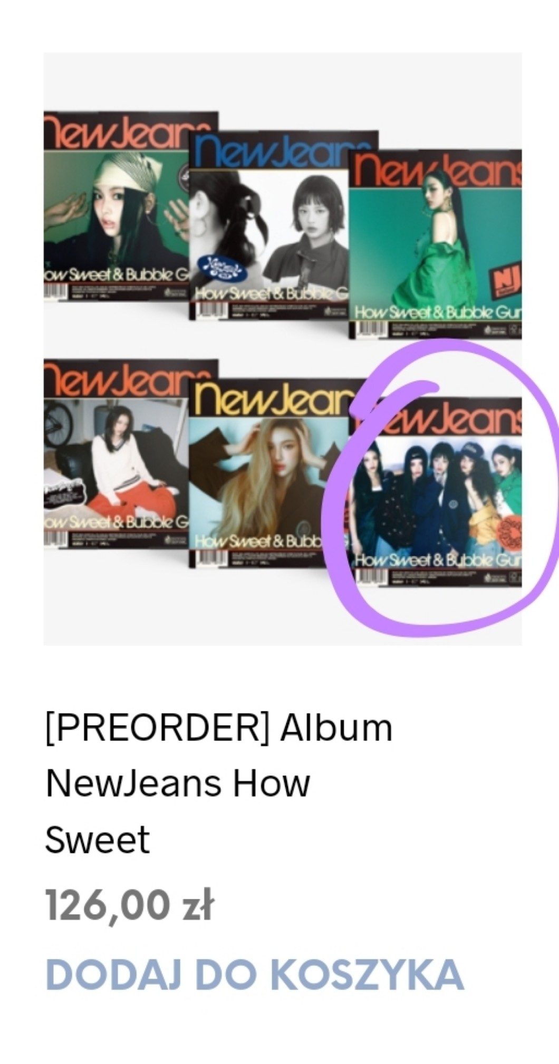Choose the teal cover with green jacket

click(x=436, y=244)
